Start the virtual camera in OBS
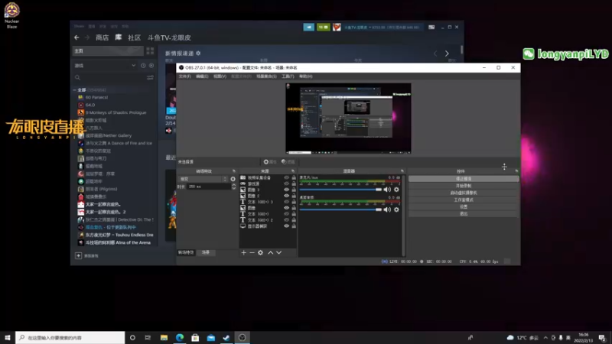Screen dimensions: 612x344 [464, 193]
